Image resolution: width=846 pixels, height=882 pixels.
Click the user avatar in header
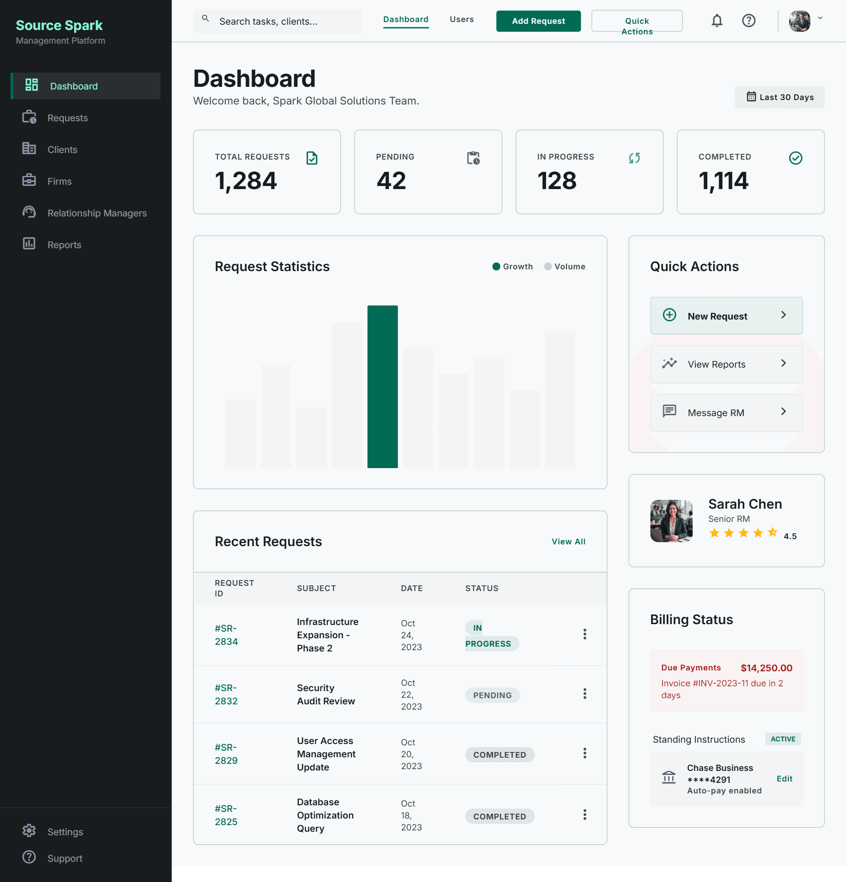[799, 21]
